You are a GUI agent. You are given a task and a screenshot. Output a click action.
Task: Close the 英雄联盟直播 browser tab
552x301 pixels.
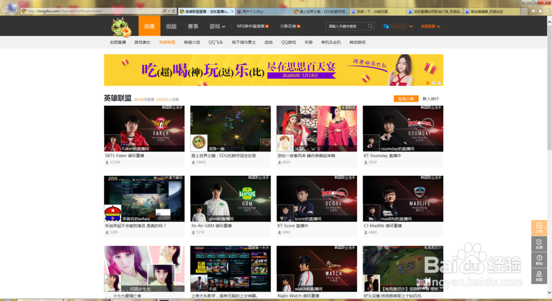coord(232,12)
